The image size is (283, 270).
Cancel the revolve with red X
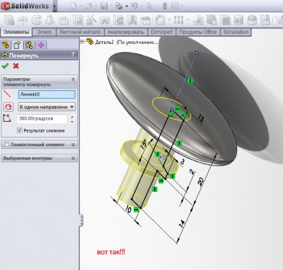[x=16, y=66]
